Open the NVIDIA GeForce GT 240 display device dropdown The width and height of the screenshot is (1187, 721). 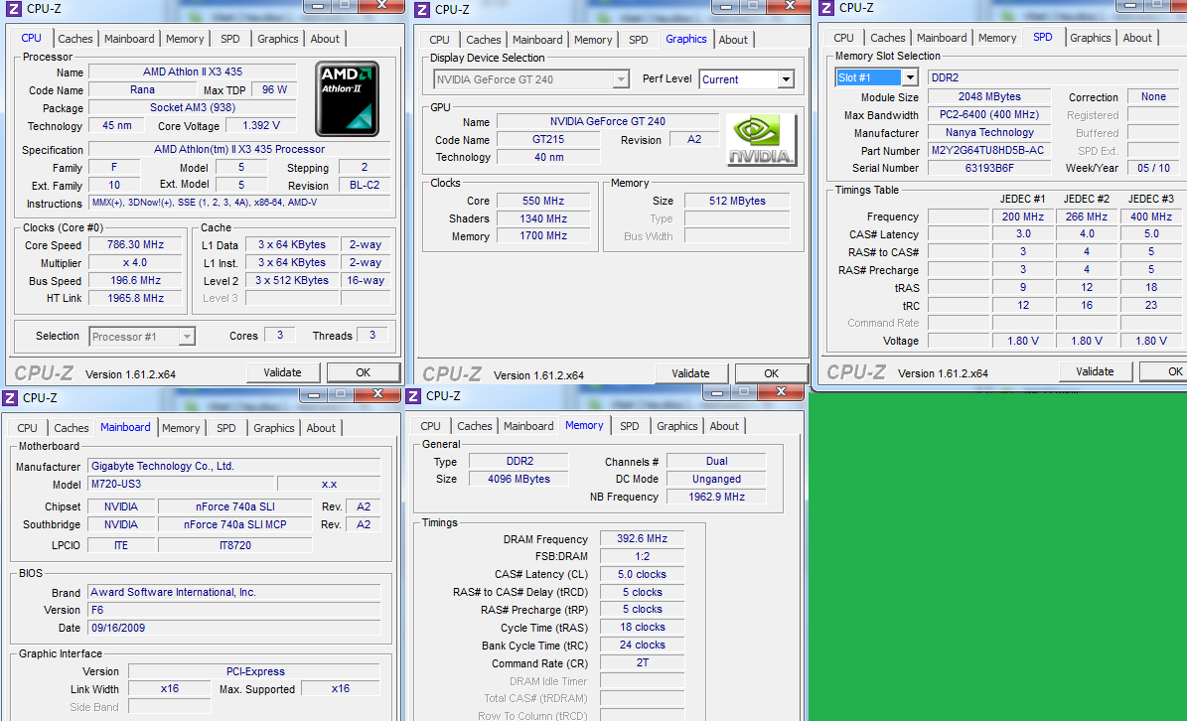coord(621,79)
